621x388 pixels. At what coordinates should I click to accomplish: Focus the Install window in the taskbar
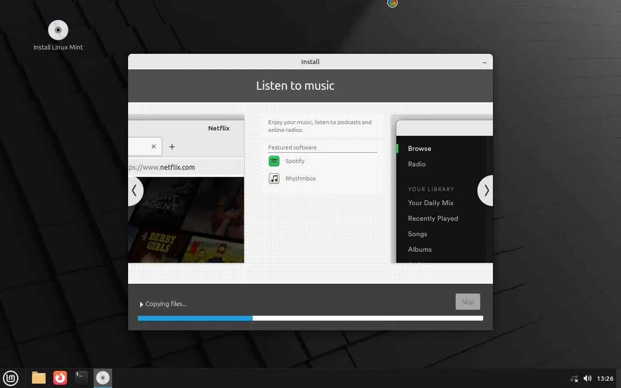(103, 378)
